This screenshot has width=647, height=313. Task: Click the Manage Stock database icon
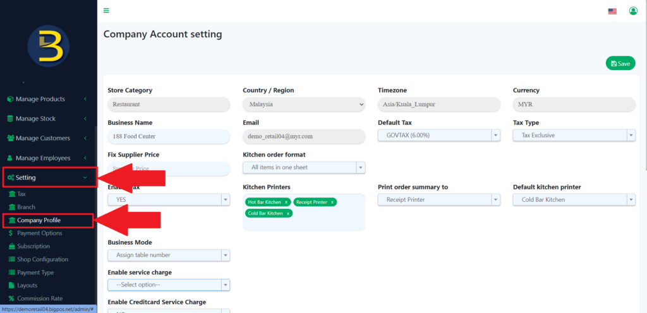(10, 119)
